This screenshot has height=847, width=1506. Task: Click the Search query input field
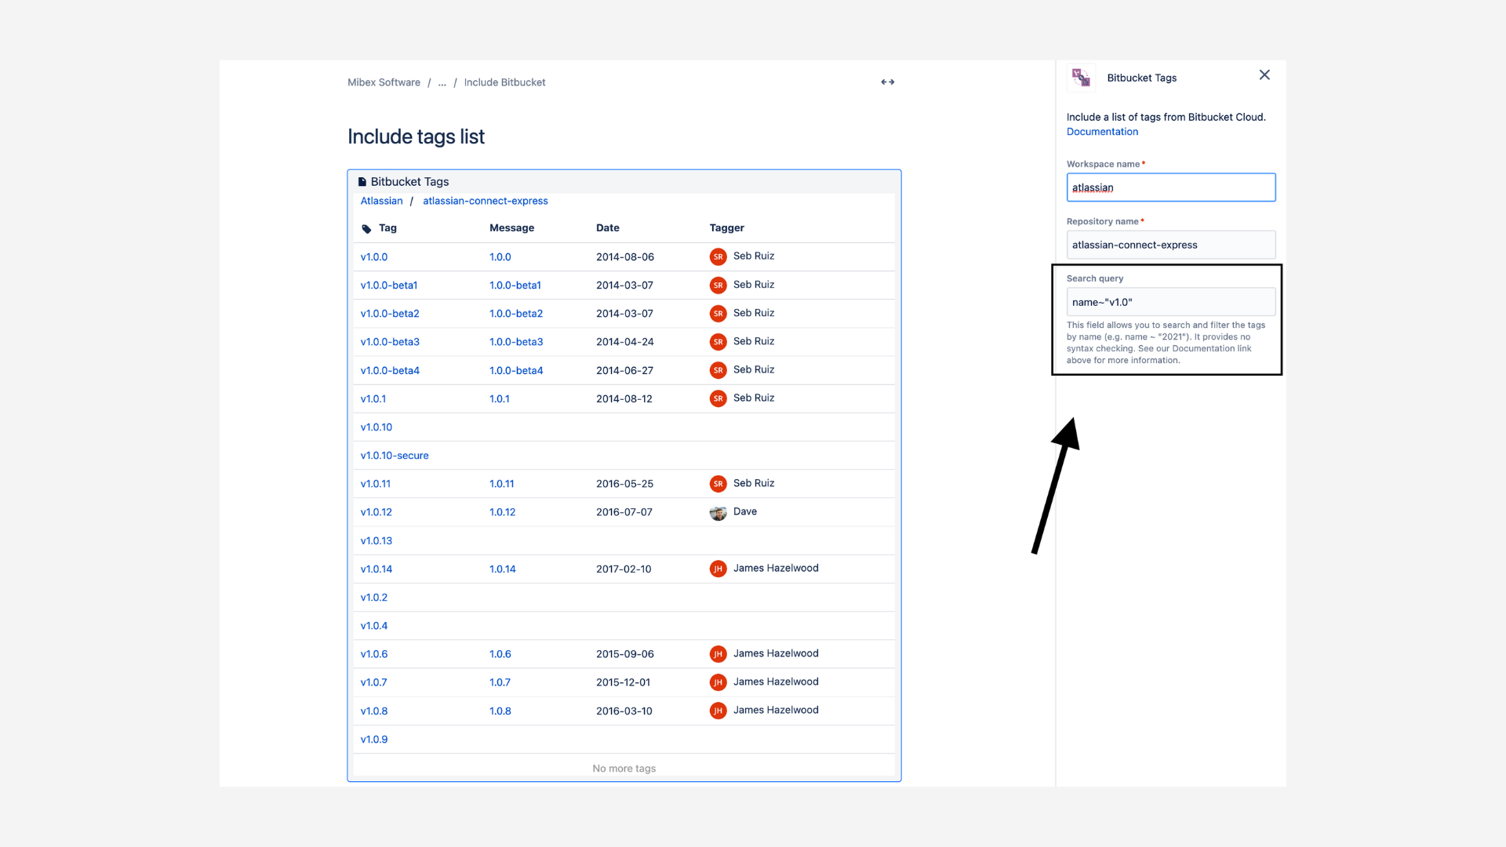[x=1170, y=301]
